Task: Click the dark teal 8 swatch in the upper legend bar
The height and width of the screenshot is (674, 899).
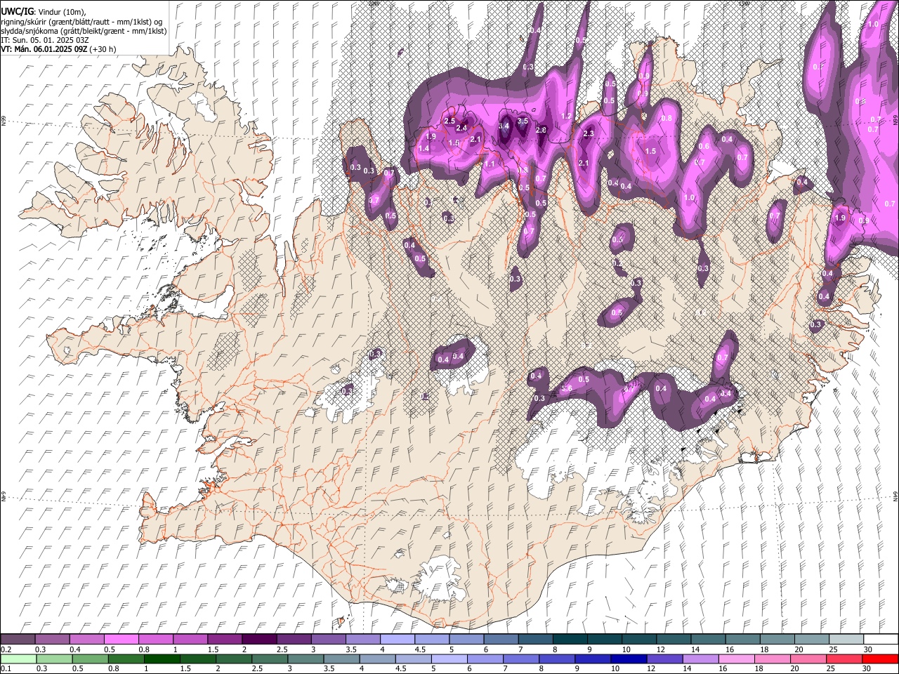Action: [570, 640]
